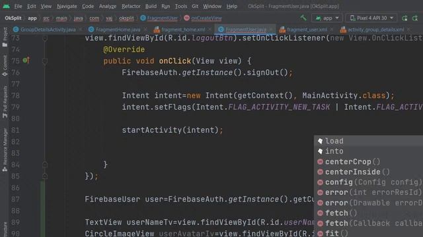Select the error(Drawable) suggestion

pyautogui.click(x=369, y=203)
